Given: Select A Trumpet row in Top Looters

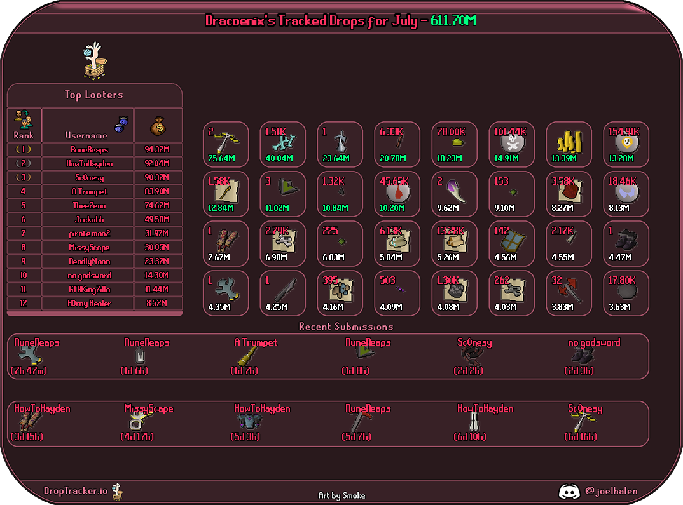Looking at the screenshot, I should 95,191.
